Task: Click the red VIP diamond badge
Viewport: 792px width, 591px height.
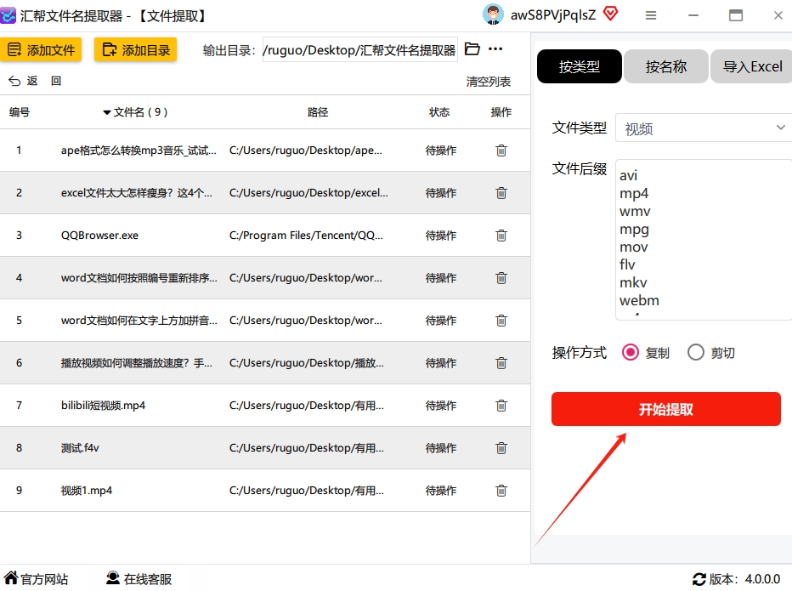Action: tap(611, 14)
